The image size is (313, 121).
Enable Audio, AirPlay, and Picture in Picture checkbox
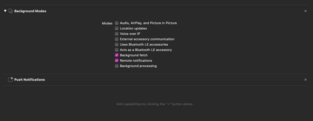[117, 23]
